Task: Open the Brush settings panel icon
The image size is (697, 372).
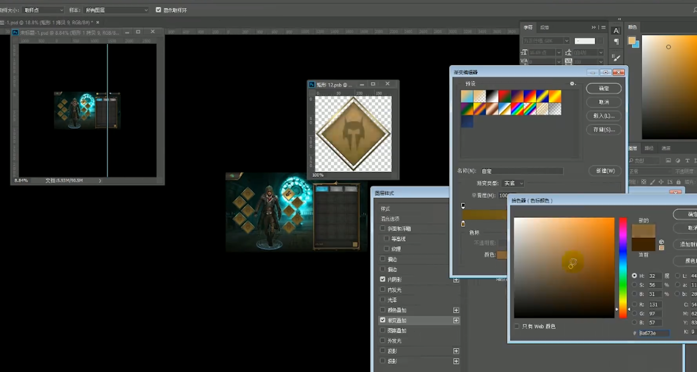Action: [616, 58]
